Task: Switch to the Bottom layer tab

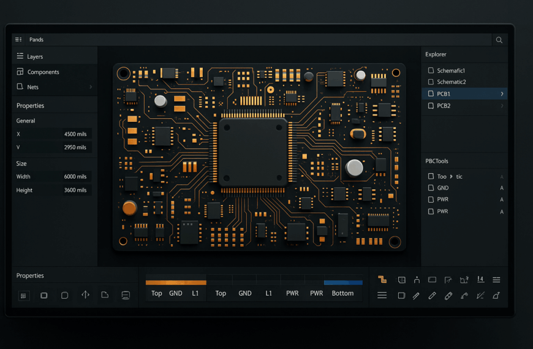Action: (342, 293)
